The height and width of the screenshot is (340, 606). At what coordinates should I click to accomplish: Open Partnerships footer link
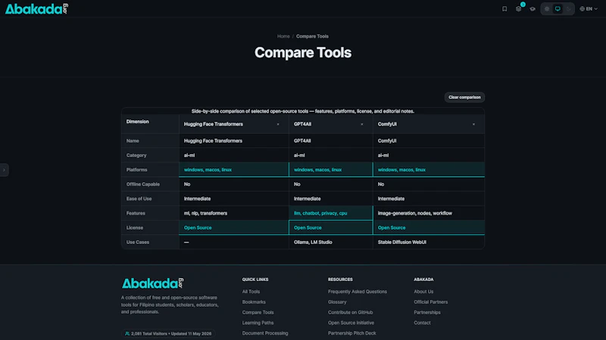[427, 313]
